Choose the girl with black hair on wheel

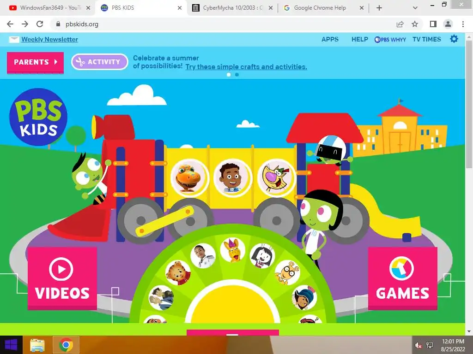click(x=262, y=256)
